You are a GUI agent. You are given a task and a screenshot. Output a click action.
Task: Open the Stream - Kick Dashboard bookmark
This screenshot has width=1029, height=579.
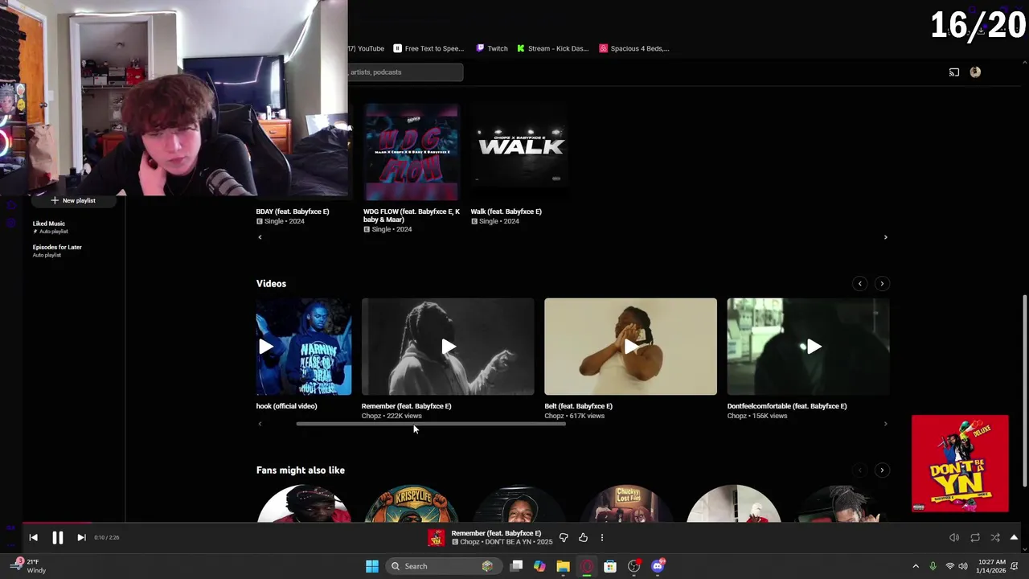553,48
